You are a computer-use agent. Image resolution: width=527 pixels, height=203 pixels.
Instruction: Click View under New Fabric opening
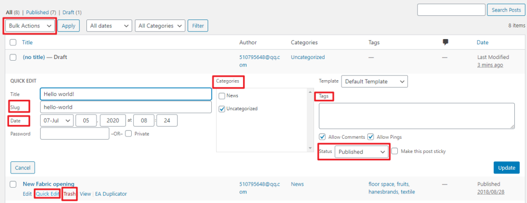point(85,194)
